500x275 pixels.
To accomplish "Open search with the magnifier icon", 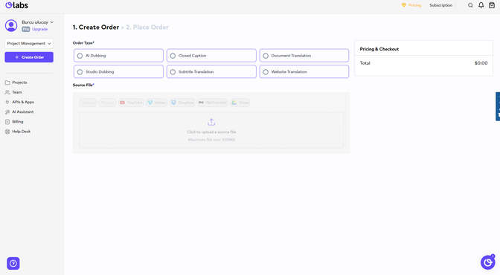I will tap(470, 5).
